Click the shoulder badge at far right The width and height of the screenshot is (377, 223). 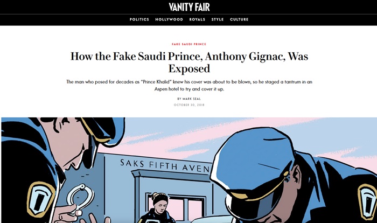tap(367, 197)
